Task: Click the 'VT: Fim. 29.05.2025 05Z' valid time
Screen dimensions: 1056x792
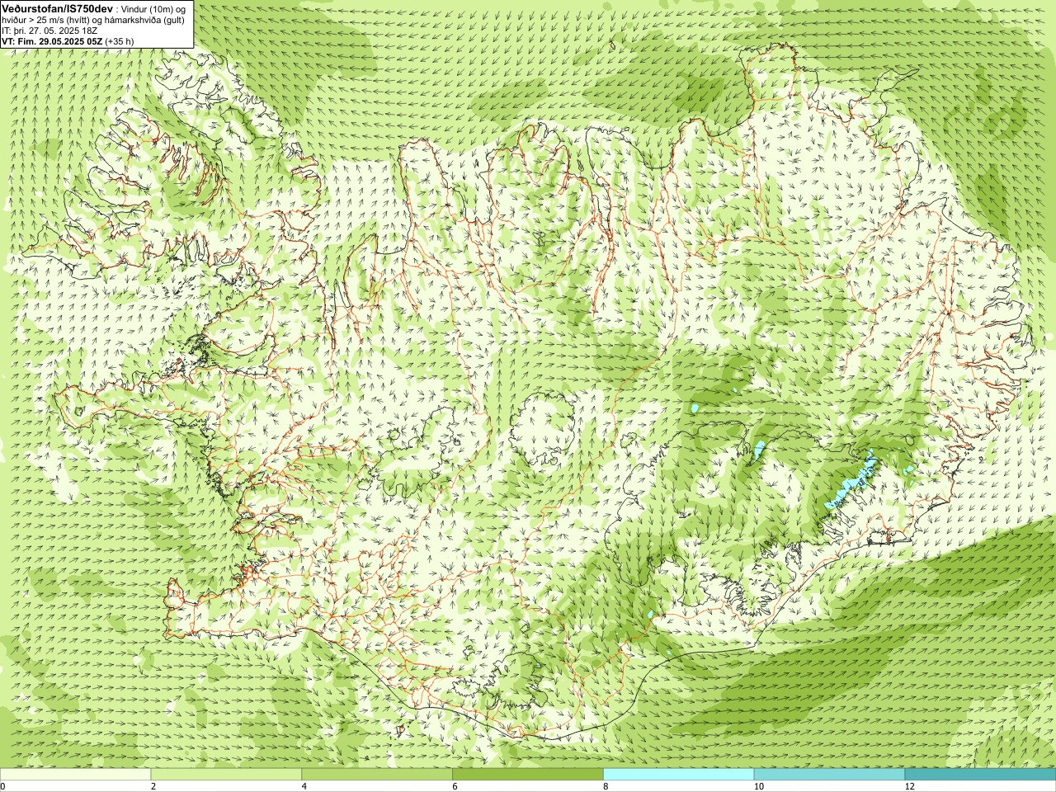Action: point(52,41)
